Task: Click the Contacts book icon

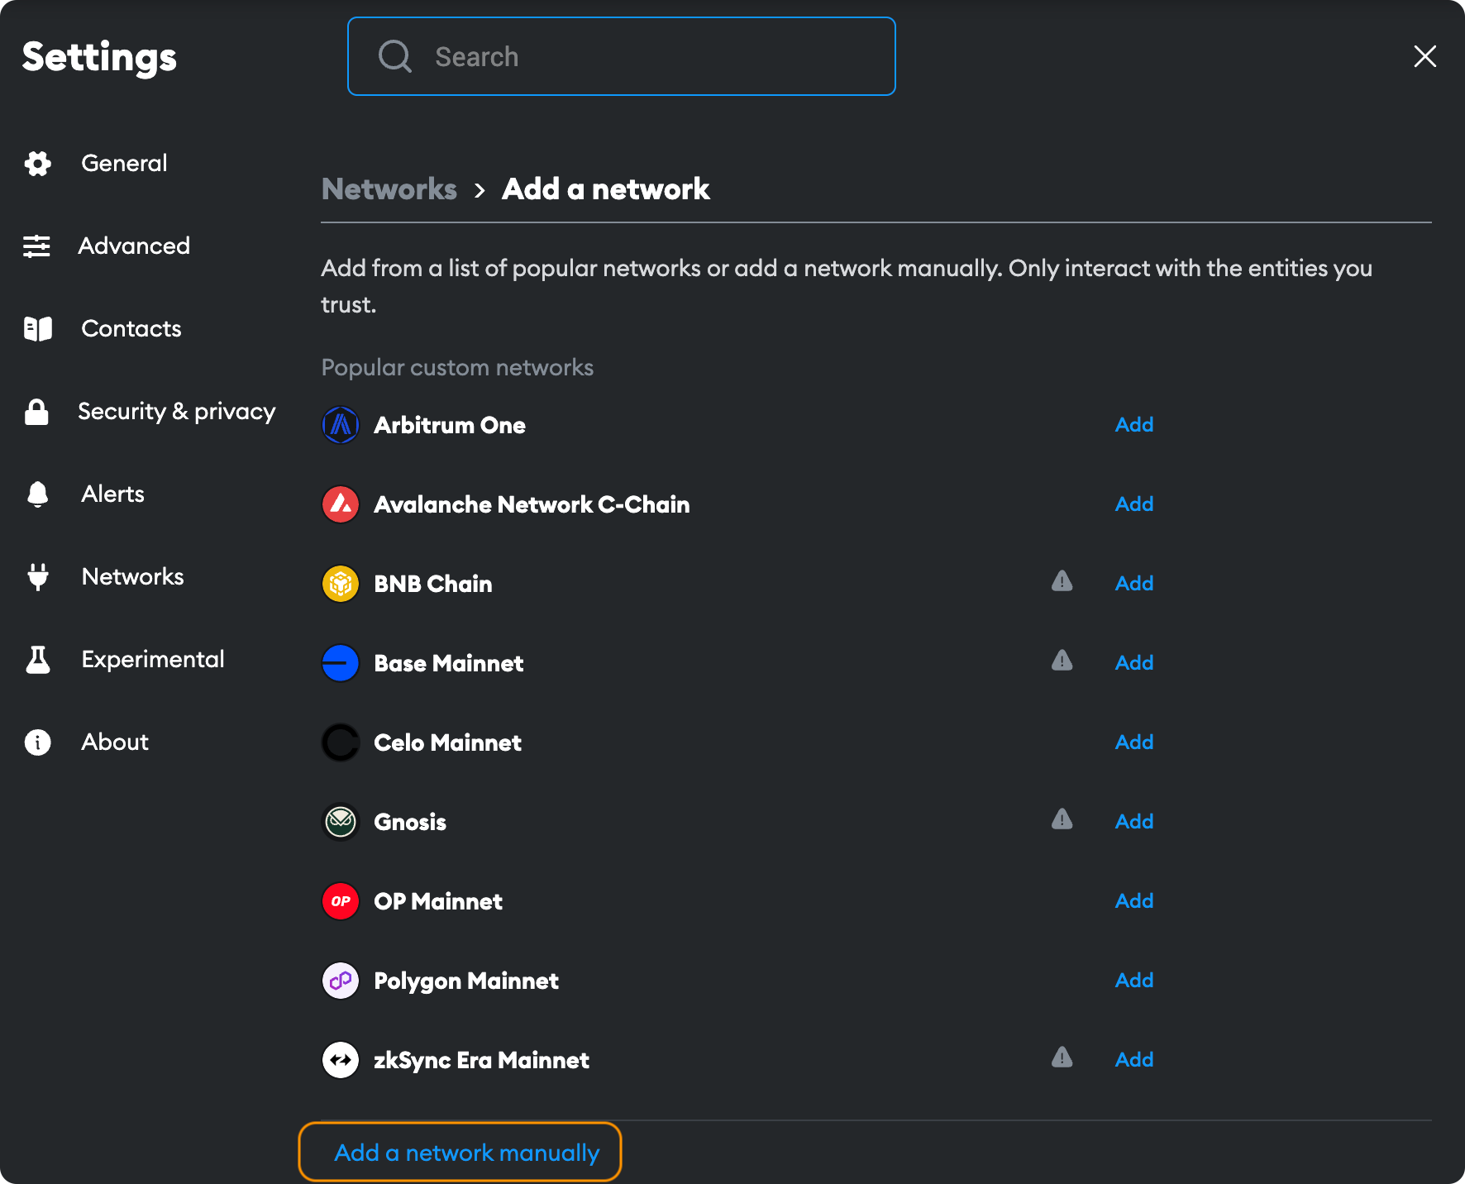Action: 38,329
